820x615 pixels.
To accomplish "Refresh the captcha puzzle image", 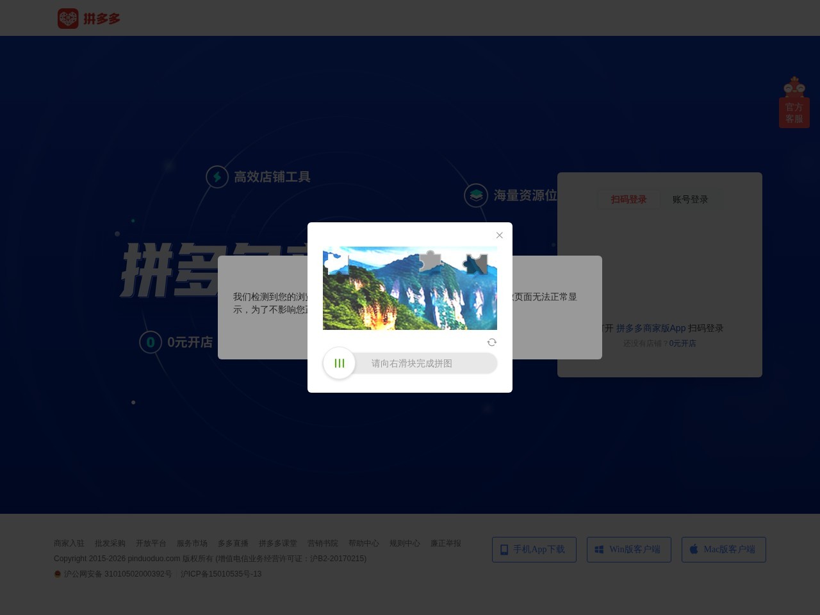I will click(x=492, y=342).
